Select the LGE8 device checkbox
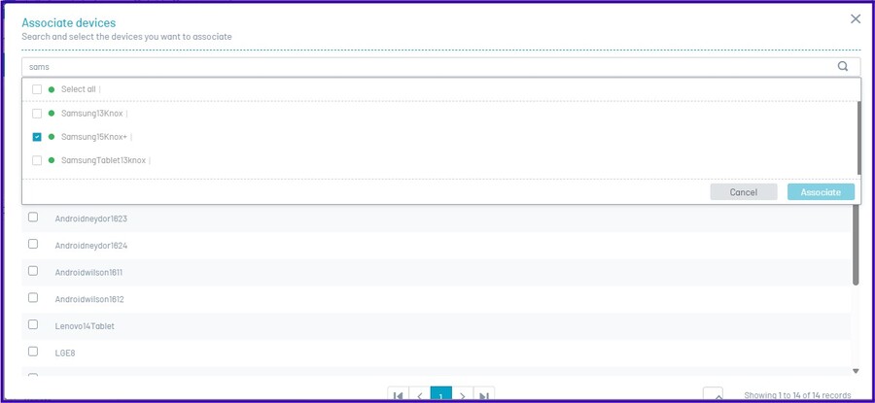The width and height of the screenshot is (875, 403). coord(33,352)
